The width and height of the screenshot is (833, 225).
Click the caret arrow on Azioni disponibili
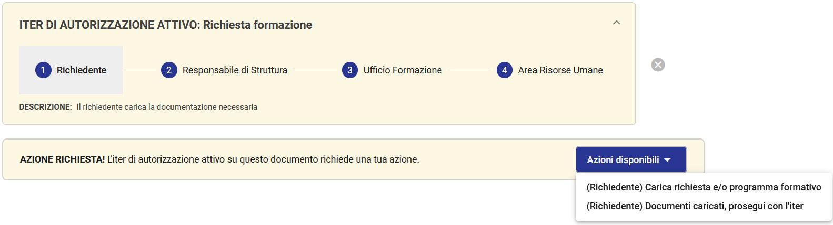pos(667,160)
